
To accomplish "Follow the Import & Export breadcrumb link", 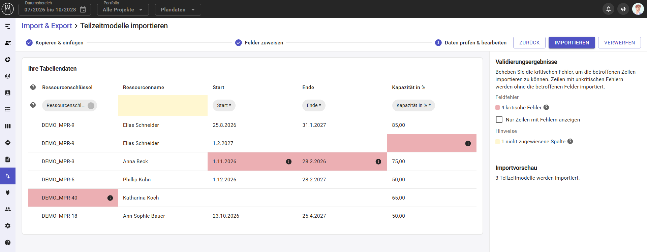I will tap(47, 26).
